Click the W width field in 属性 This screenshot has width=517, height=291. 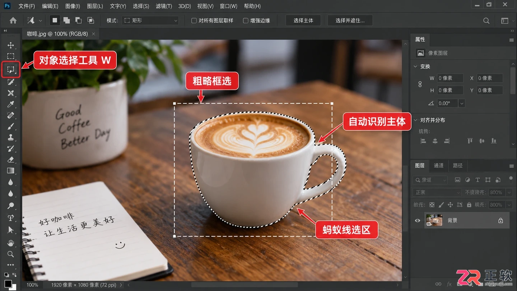(450, 78)
